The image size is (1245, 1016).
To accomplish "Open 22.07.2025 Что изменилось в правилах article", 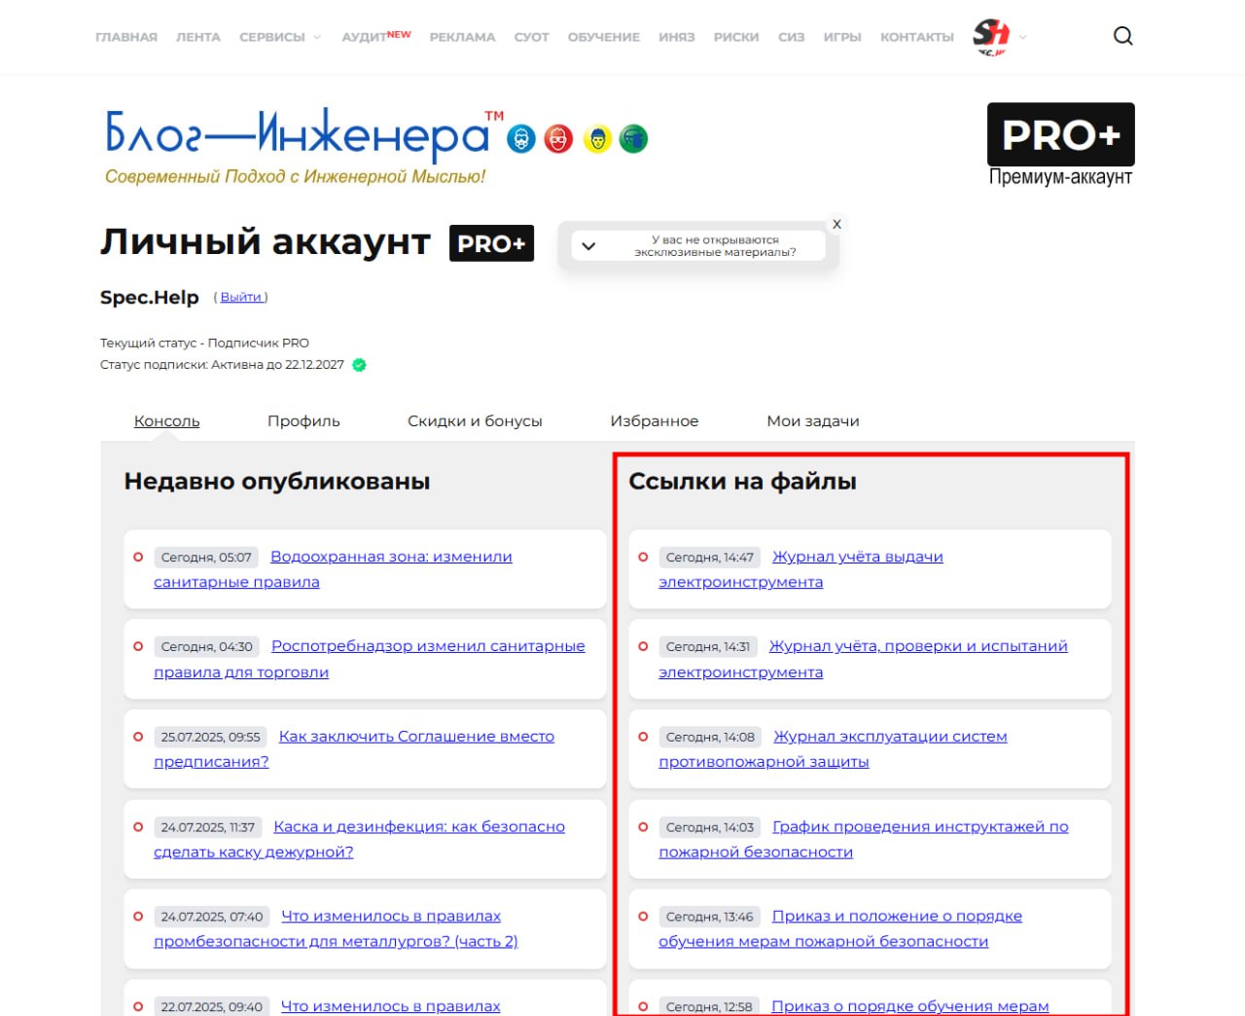I will pyautogui.click(x=391, y=1006).
